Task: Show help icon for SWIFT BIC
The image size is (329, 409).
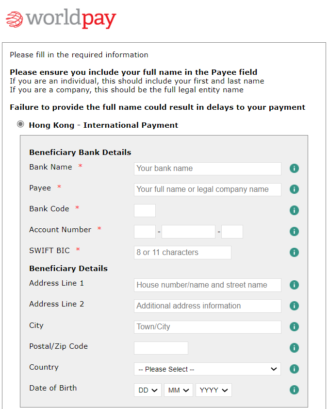Action: click(294, 252)
